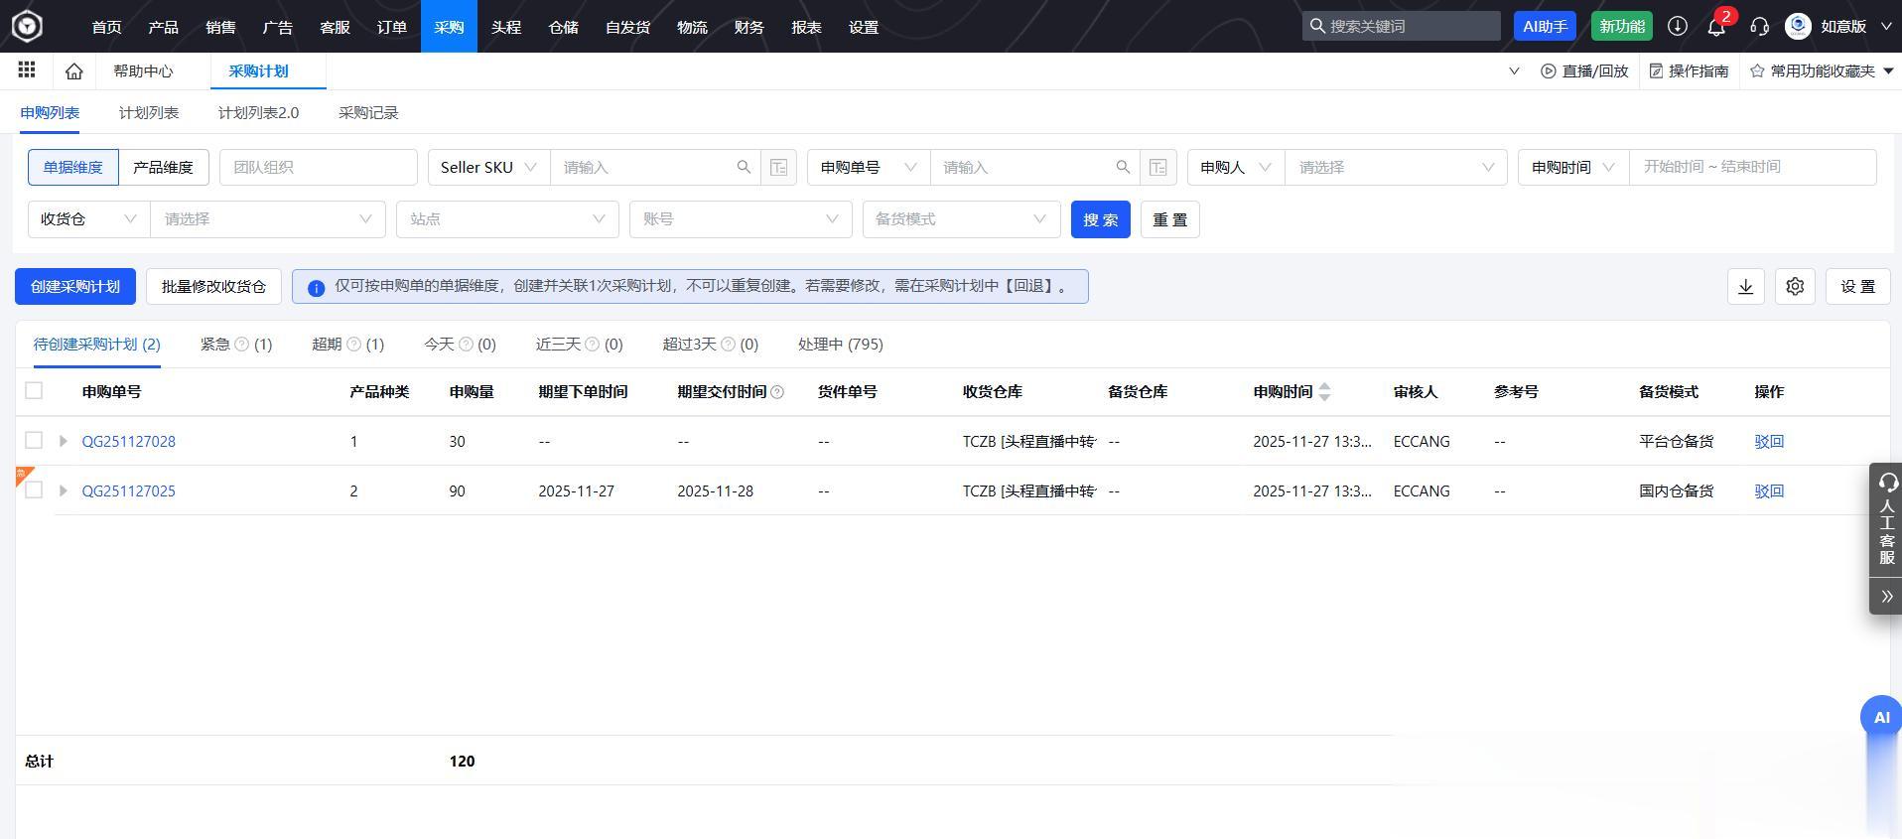Open the Seller SKU batch input icon

(x=779, y=167)
